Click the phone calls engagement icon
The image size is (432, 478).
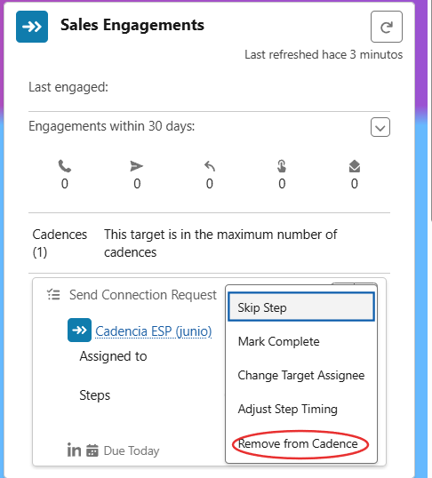pos(65,166)
